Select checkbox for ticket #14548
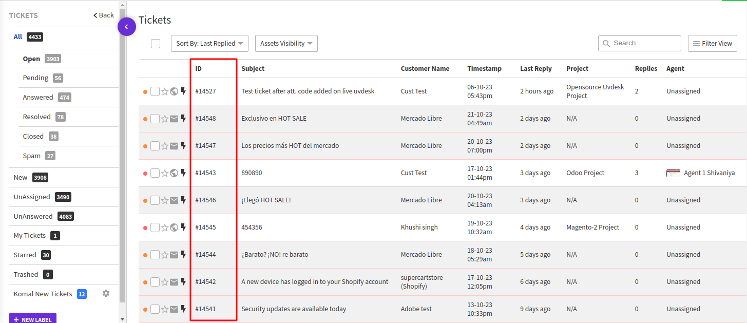747x323 pixels. (155, 119)
